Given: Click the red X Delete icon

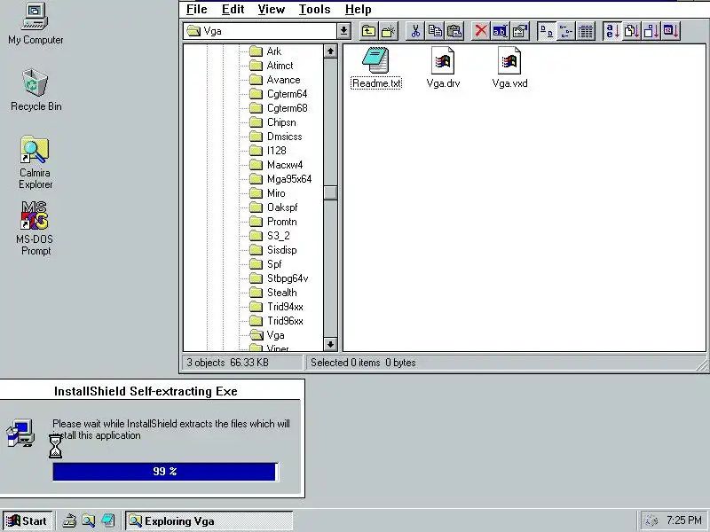Looking at the screenshot, I should click(480, 31).
